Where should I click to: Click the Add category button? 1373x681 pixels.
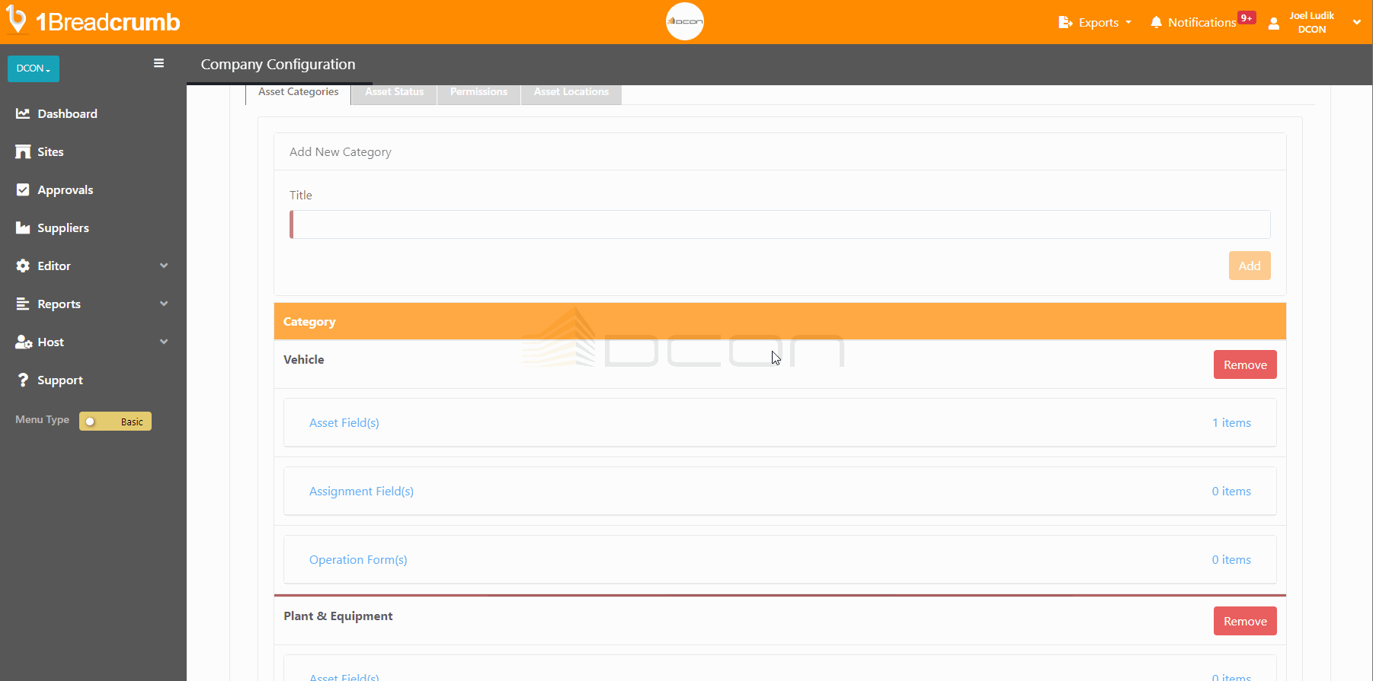tap(1250, 266)
